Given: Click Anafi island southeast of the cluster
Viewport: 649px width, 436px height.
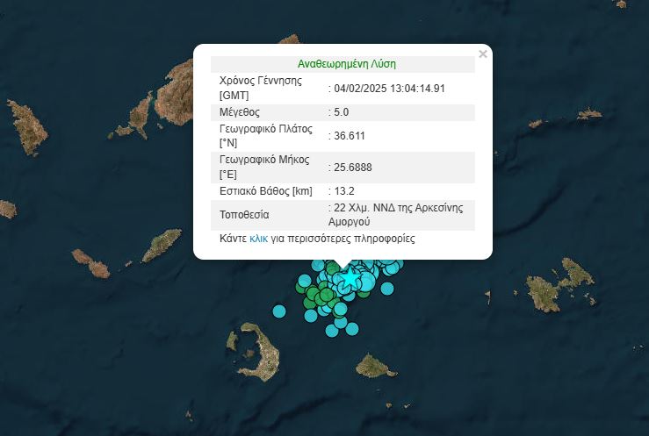Looking at the screenshot, I should [376, 364].
